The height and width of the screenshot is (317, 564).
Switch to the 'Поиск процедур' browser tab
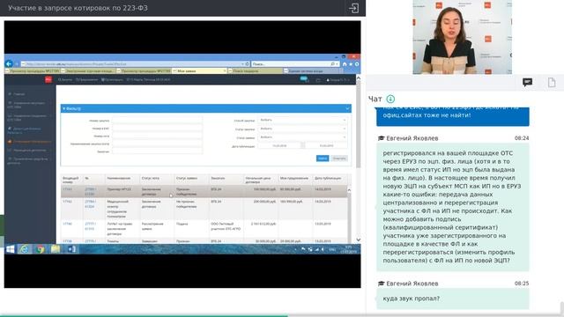click(256, 71)
